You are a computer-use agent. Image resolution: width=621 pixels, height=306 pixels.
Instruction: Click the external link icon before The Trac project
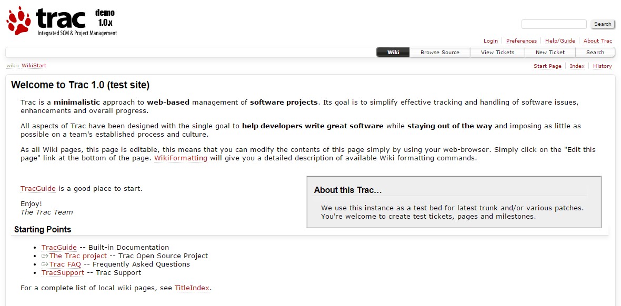pyautogui.click(x=45, y=256)
